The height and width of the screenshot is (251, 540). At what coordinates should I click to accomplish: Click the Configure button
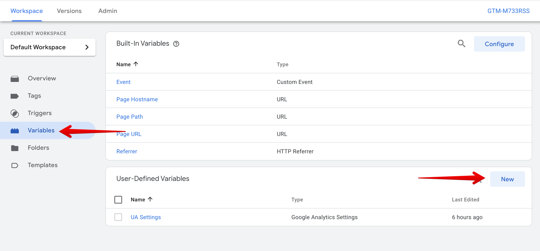coord(499,44)
